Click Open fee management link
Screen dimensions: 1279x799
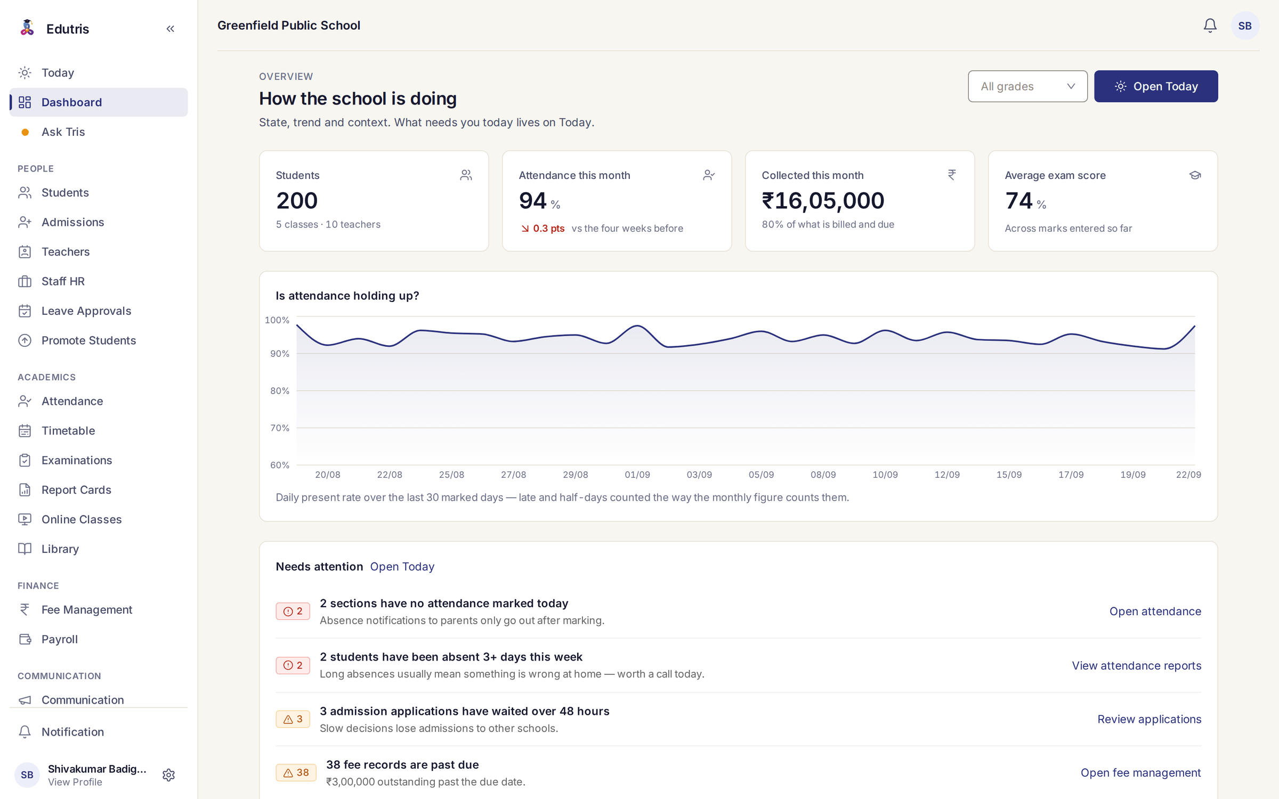1140,773
